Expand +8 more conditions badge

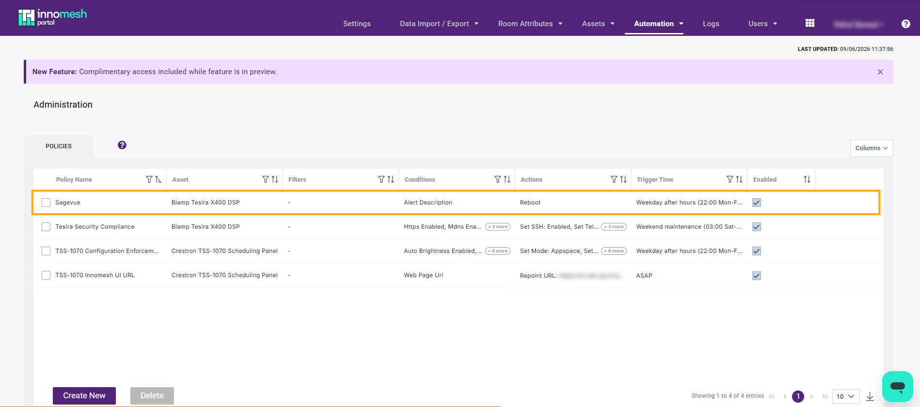click(498, 251)
